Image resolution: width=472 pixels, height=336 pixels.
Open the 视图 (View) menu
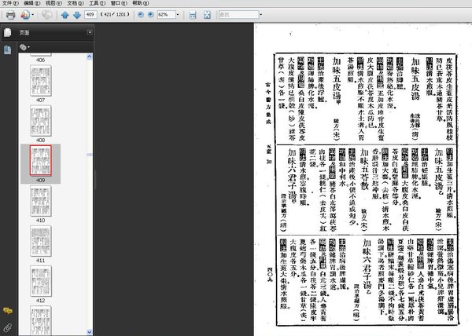(x=53, y=3)
